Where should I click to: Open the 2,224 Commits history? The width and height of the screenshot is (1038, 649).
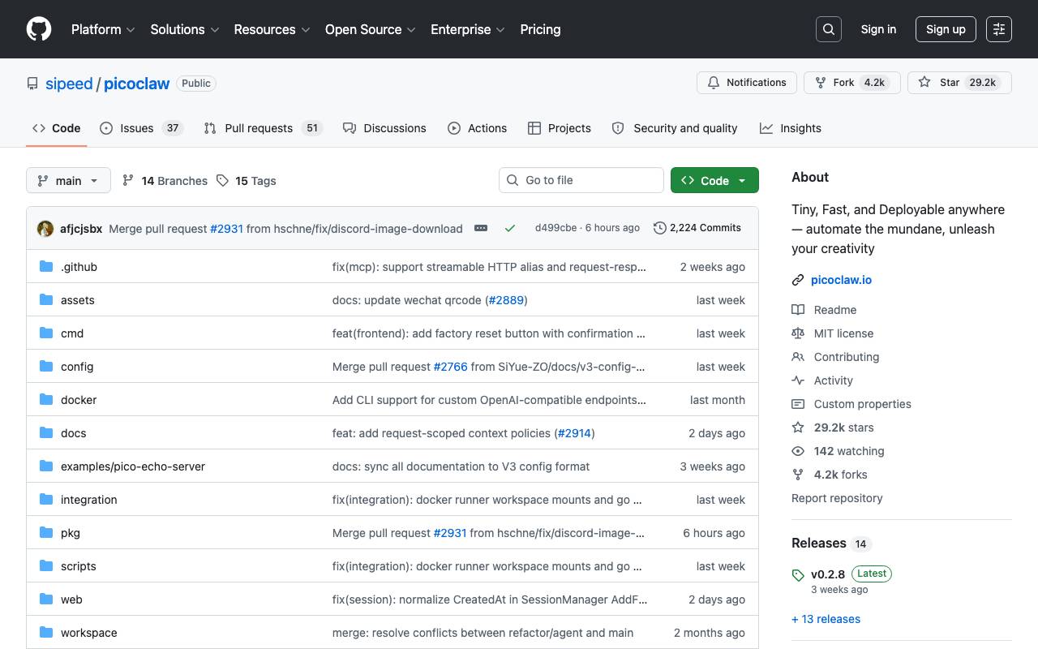pos(697,228)
